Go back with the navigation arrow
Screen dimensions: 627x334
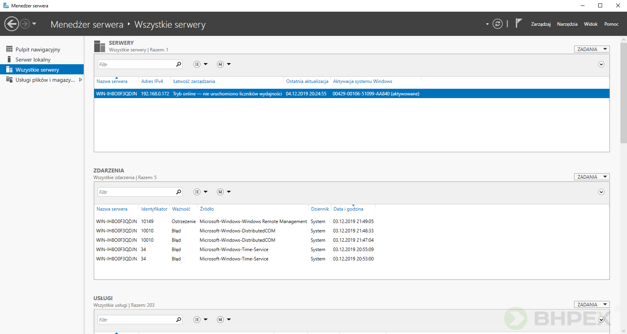12,24
